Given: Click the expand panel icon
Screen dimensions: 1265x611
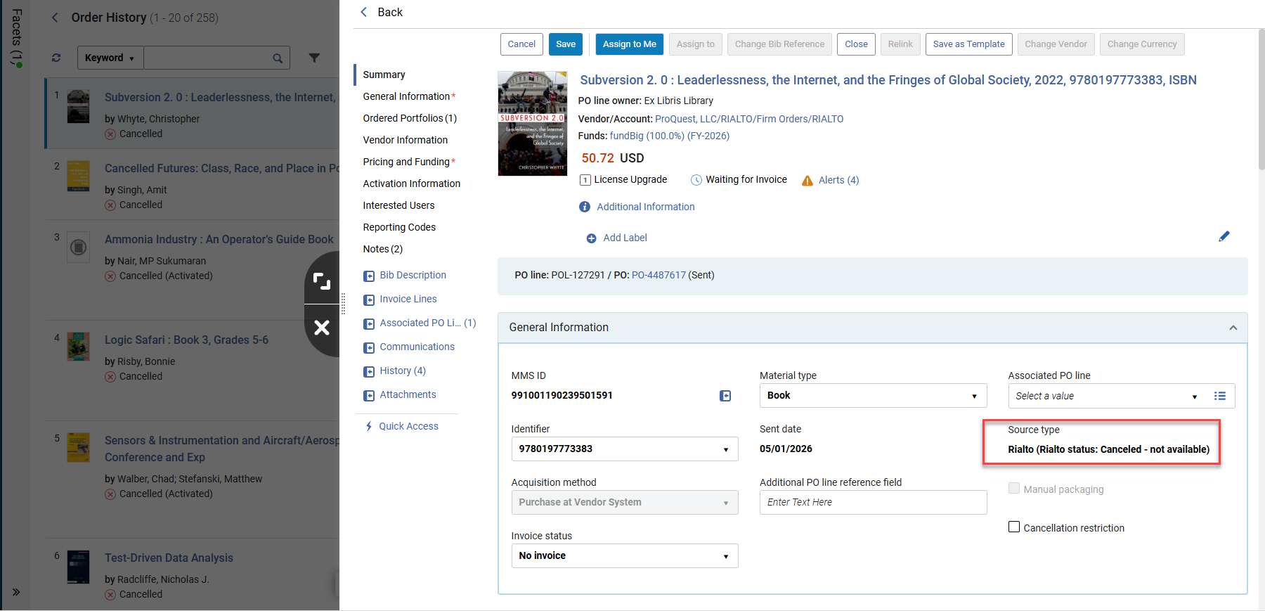Looking at the screenshot, I should [x=322, y=281].
